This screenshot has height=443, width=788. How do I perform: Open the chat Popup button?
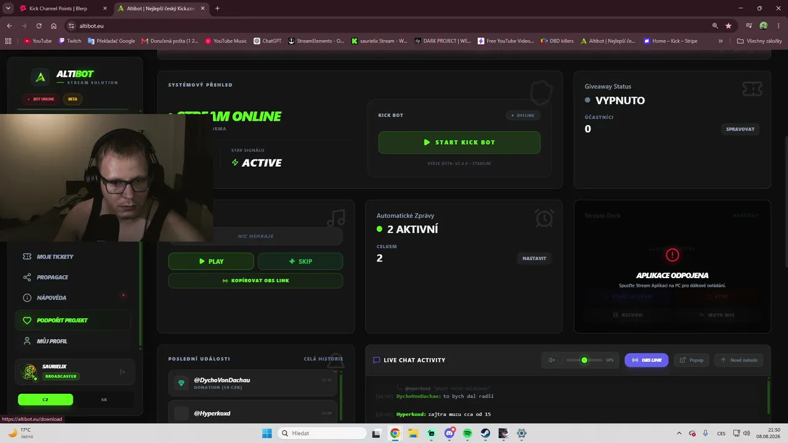[691, 360]
